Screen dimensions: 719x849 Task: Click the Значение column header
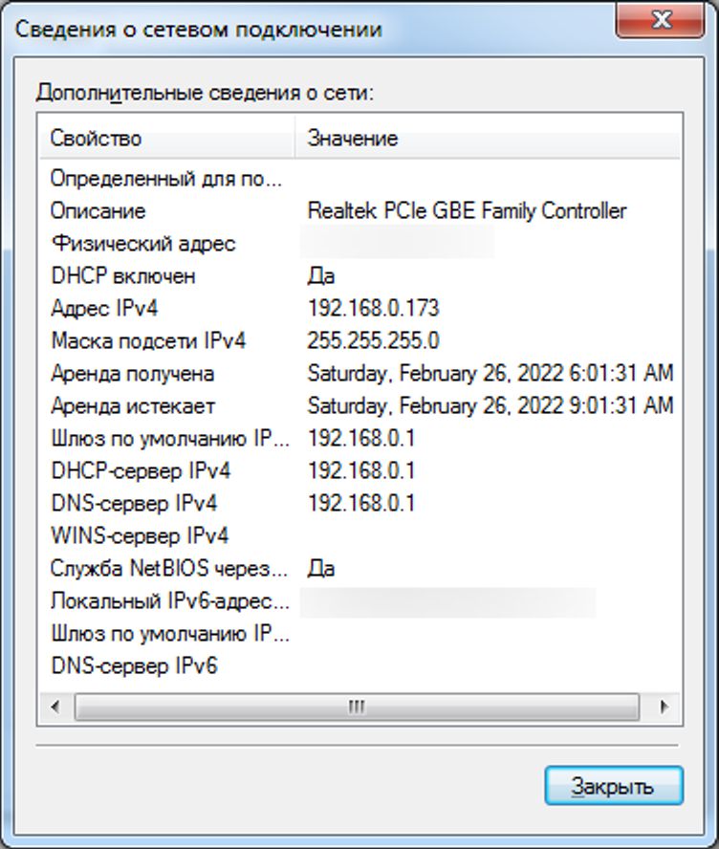(x=353, y=139)
